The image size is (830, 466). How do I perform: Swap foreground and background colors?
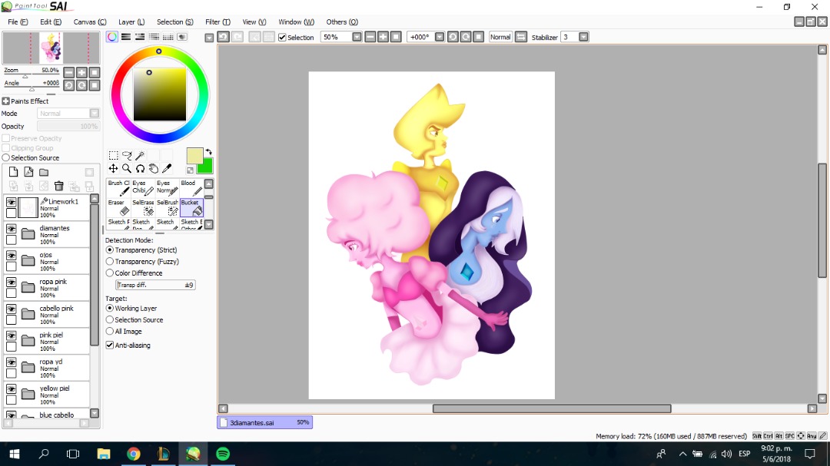pyautogui.click(x=208, y=152)
